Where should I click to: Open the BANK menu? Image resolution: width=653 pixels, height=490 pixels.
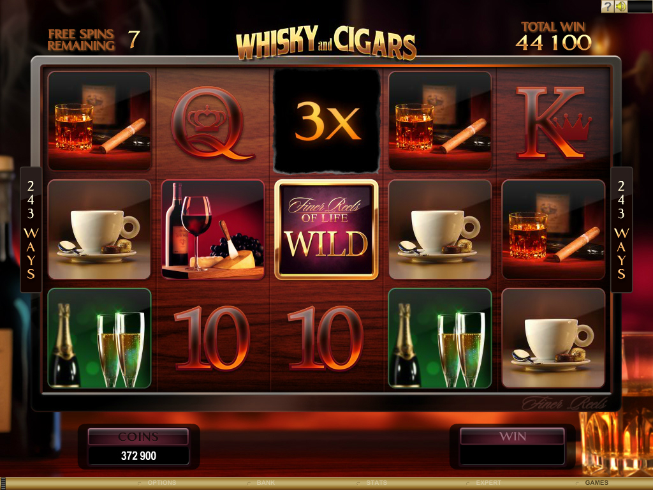[x=266, y=482]
